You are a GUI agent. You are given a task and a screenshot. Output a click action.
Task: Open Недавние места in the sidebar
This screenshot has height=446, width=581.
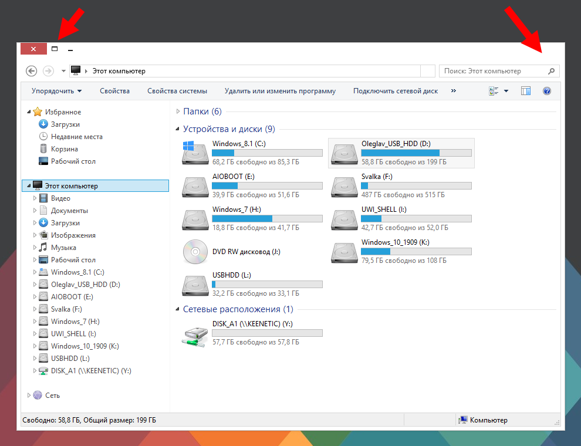coord(77,137)
